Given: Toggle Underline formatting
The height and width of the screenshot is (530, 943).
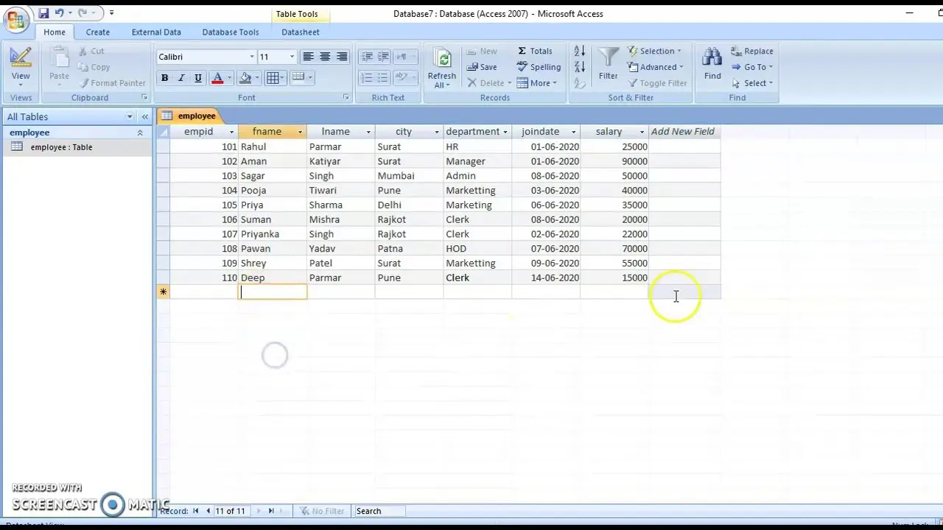Looking at the screenshot, I should [x=198, y=78].
